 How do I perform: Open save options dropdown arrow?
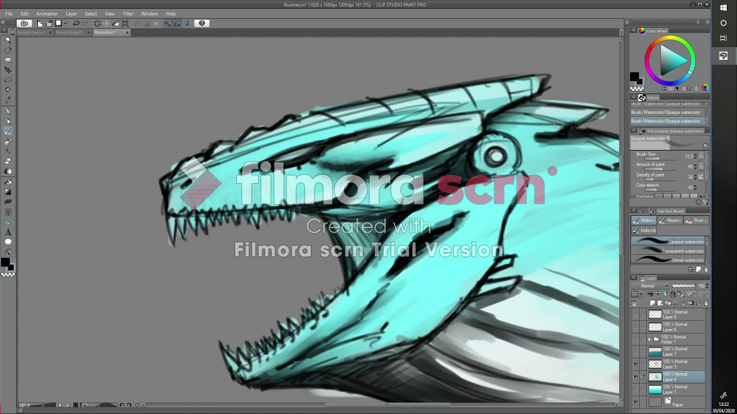[x=66, y=24]
